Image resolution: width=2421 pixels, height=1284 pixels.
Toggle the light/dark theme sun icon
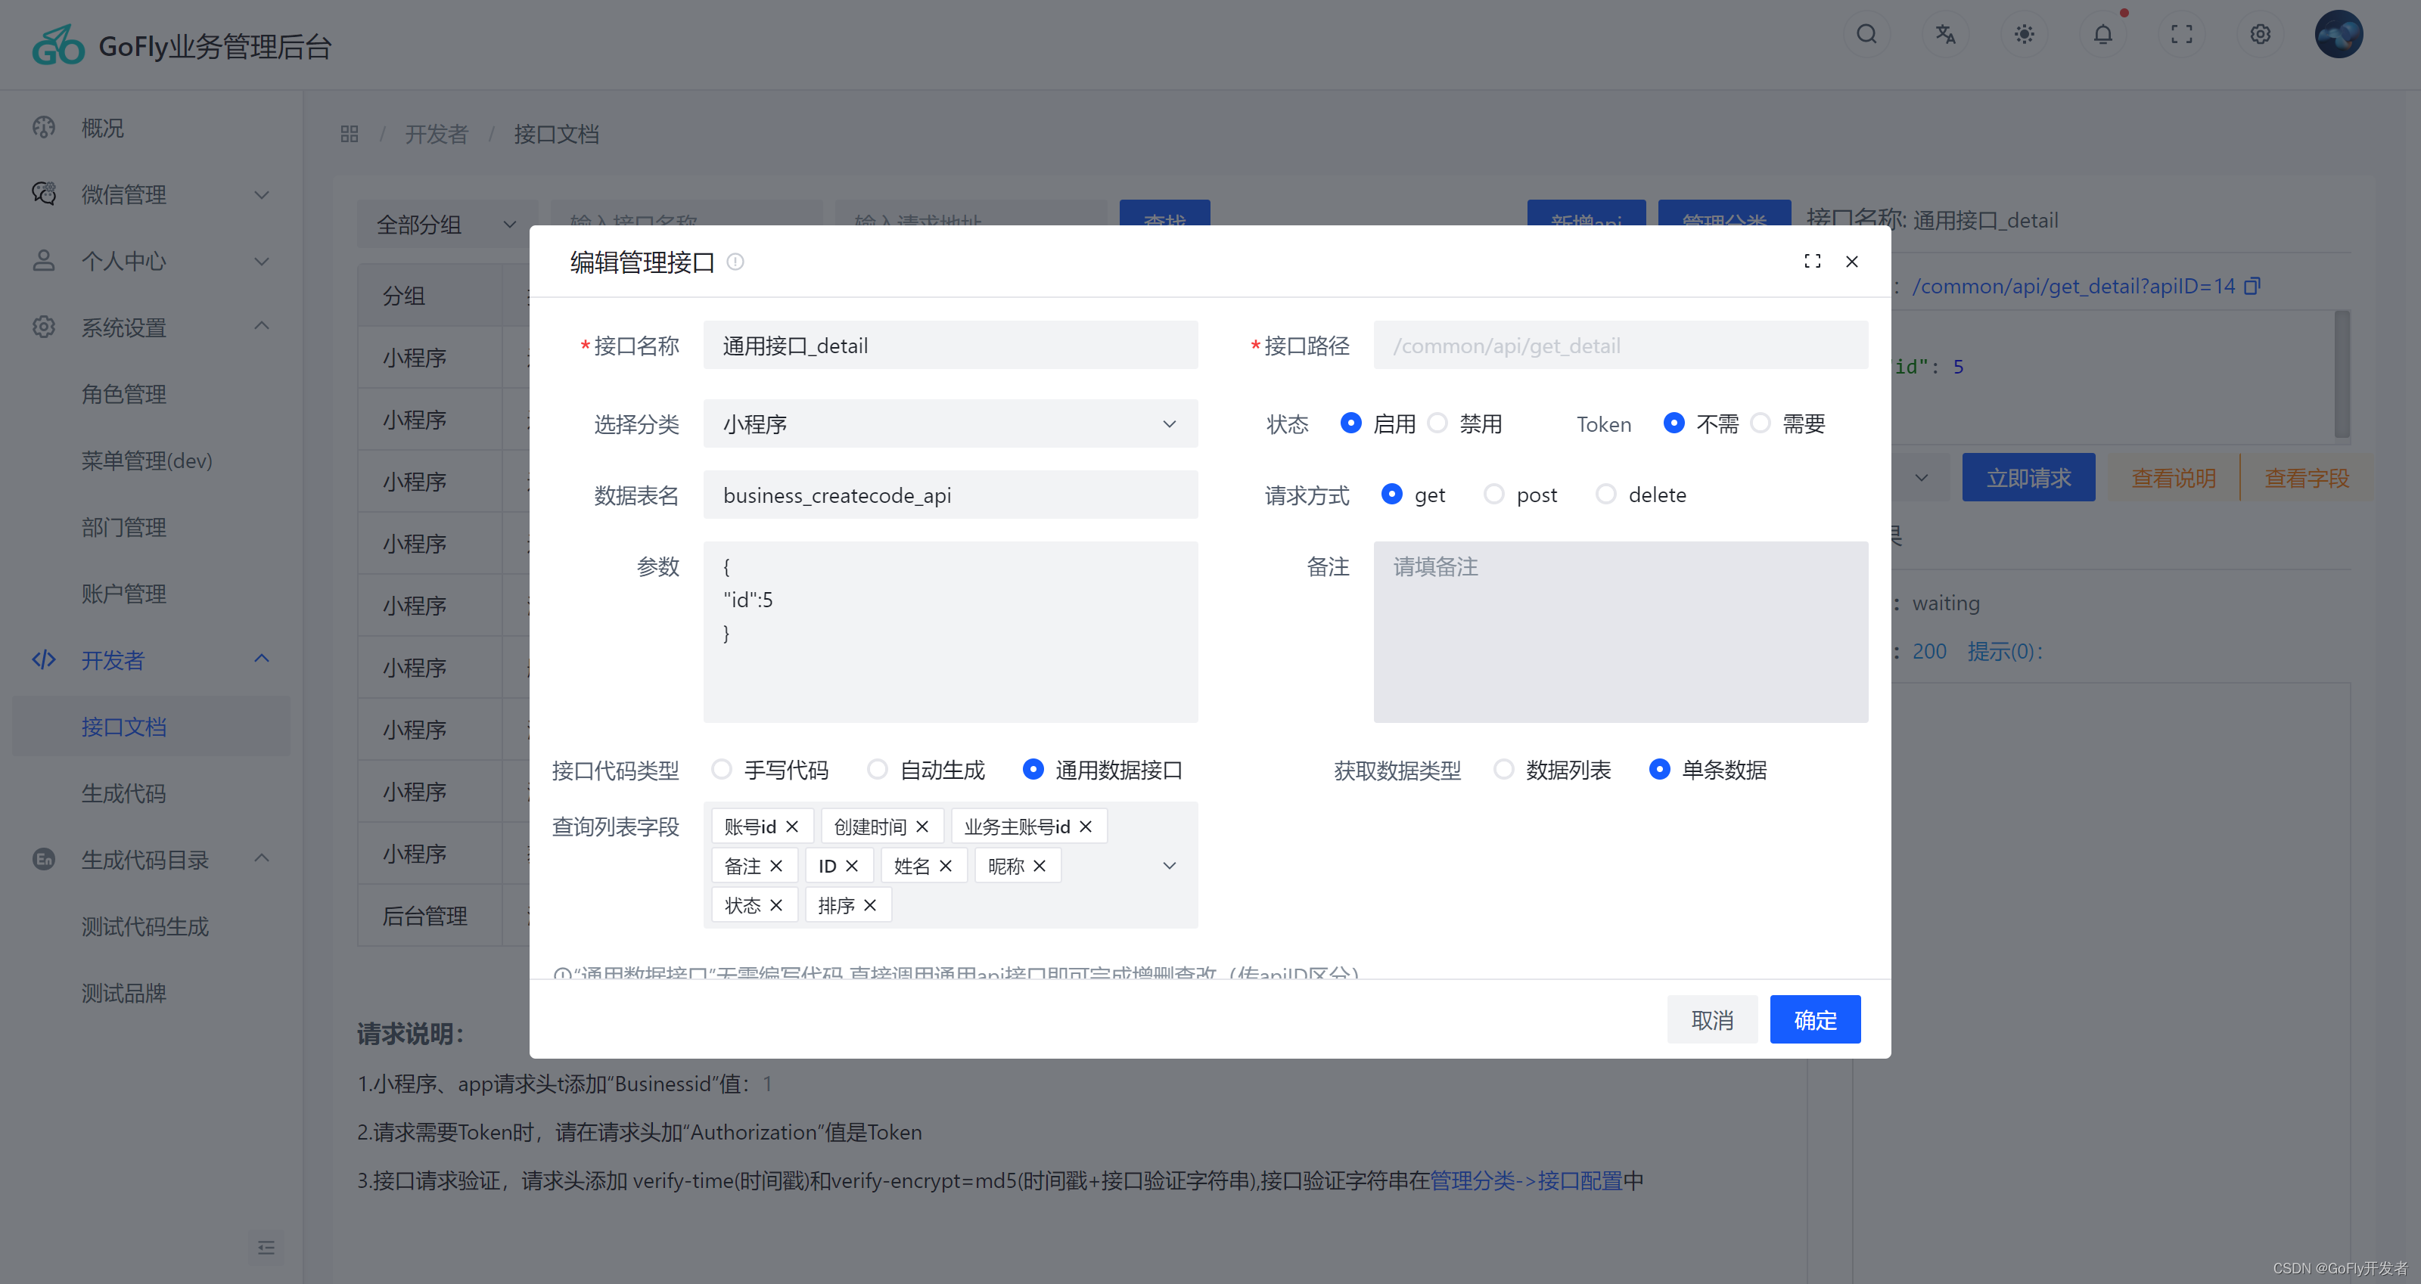(x=2025, y=35)
